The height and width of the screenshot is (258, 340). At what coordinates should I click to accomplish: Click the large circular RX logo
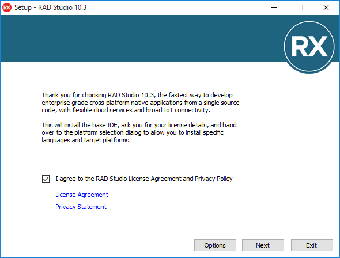click(309, 47)
